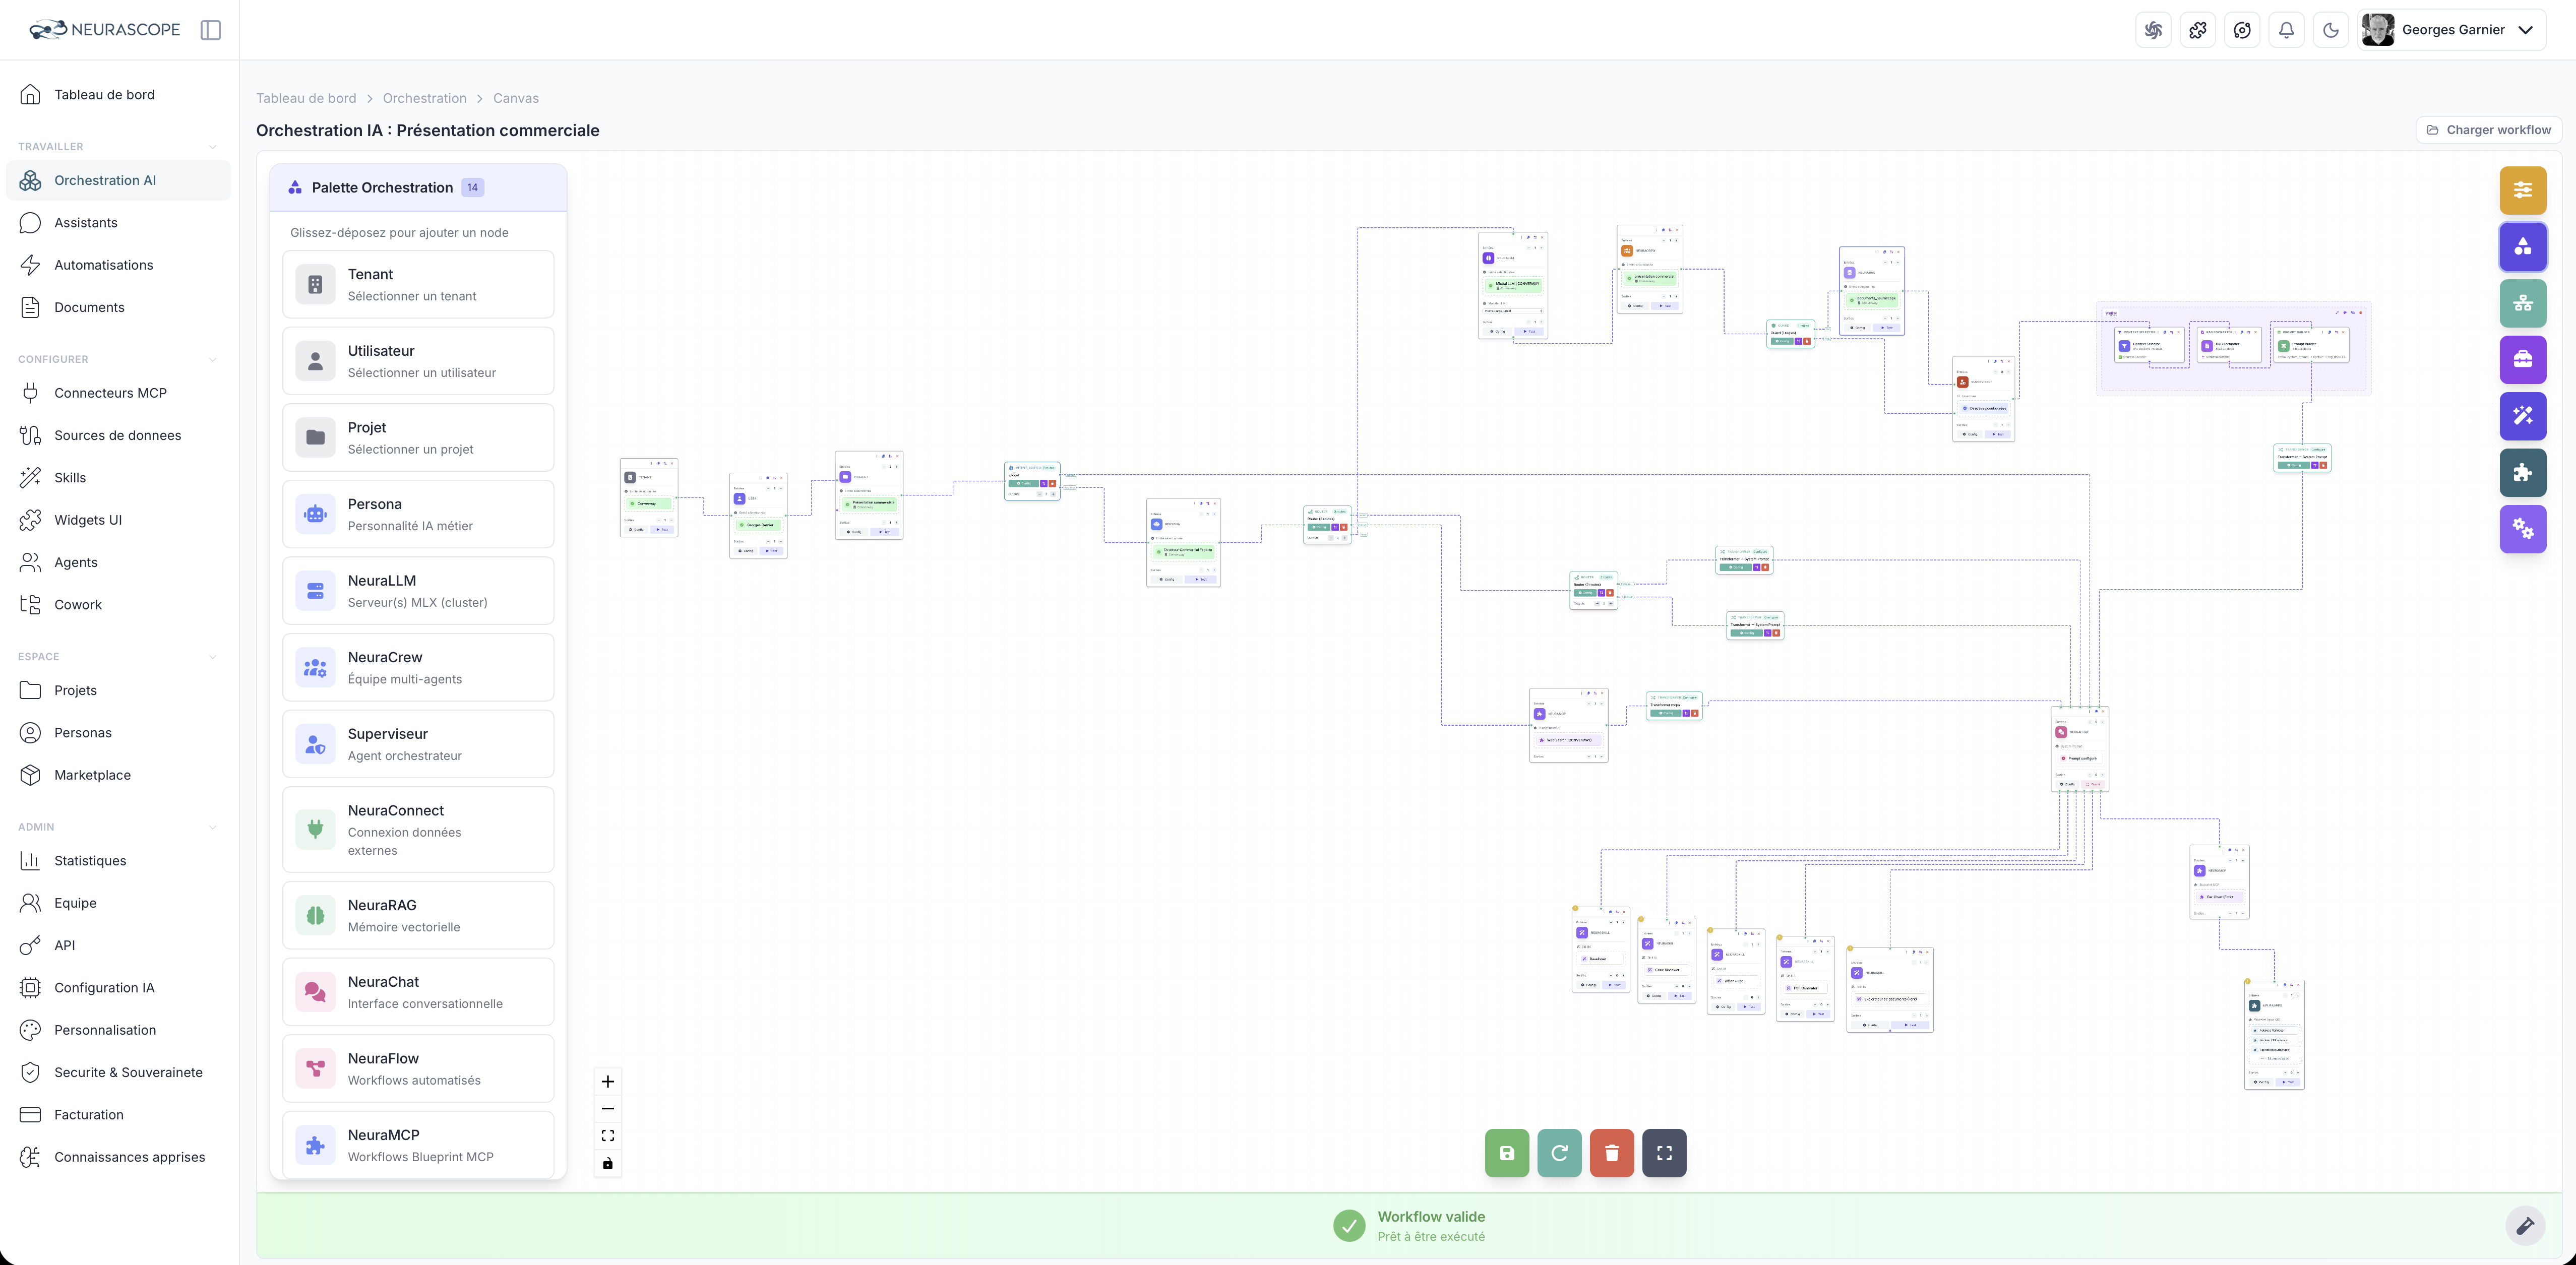Open the notifications bell

click(2286, 30)
